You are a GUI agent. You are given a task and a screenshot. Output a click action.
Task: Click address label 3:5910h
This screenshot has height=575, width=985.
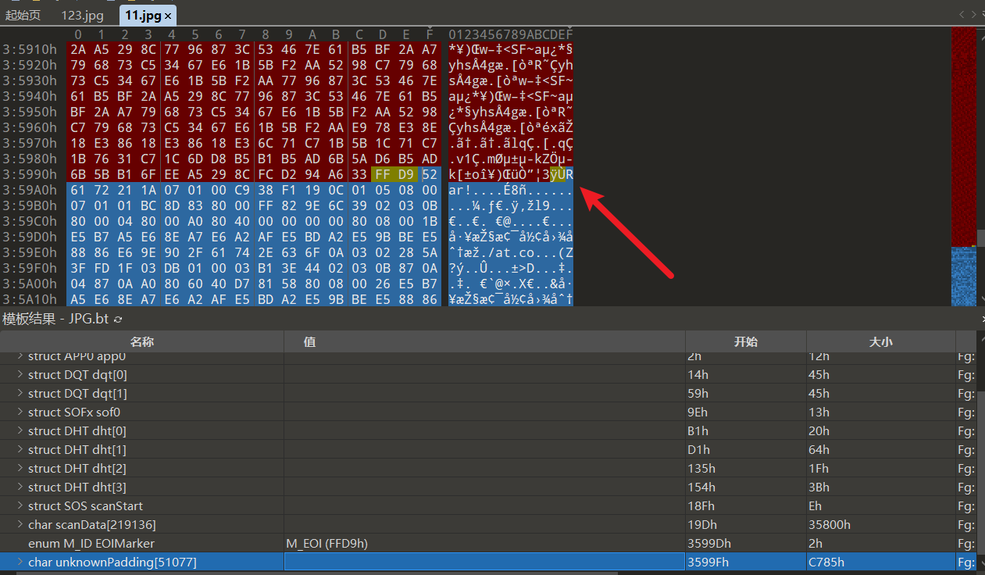[30, 49]
